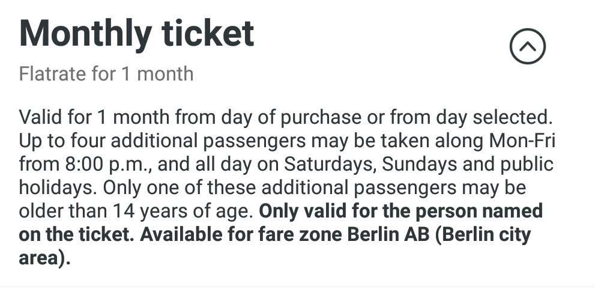Select the Monthly ticket heading
Viewport: 595px width, 292px height.
tap(137, 35)
